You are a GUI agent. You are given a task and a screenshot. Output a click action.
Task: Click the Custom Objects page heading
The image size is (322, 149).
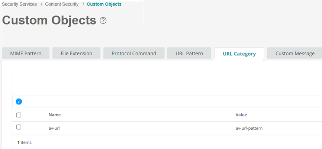49,20
